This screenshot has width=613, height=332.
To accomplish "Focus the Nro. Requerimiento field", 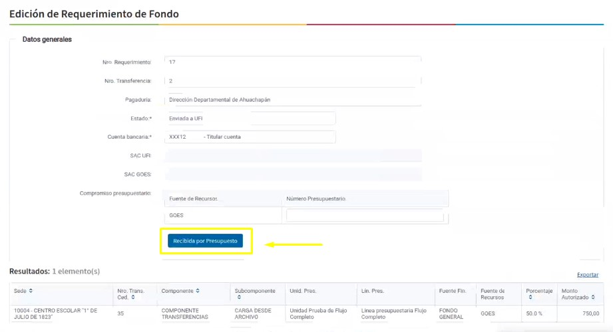I will point(293,62).
